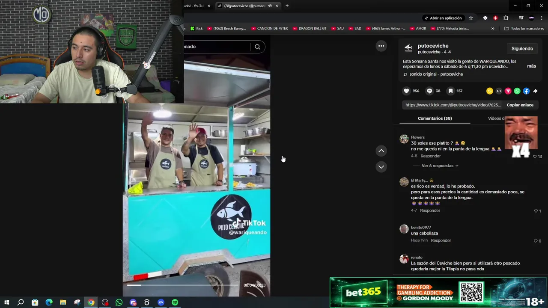Click 'Abrir en aplicación' button
548x308 pixels.
pyautogui.click(x=443, y=18)
